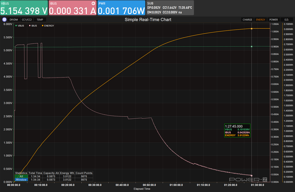Toggle the ENERGY legend series

pyautogui.click(x=47, y=26)
